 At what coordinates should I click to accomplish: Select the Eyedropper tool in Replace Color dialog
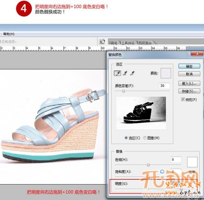coord(117,73)
